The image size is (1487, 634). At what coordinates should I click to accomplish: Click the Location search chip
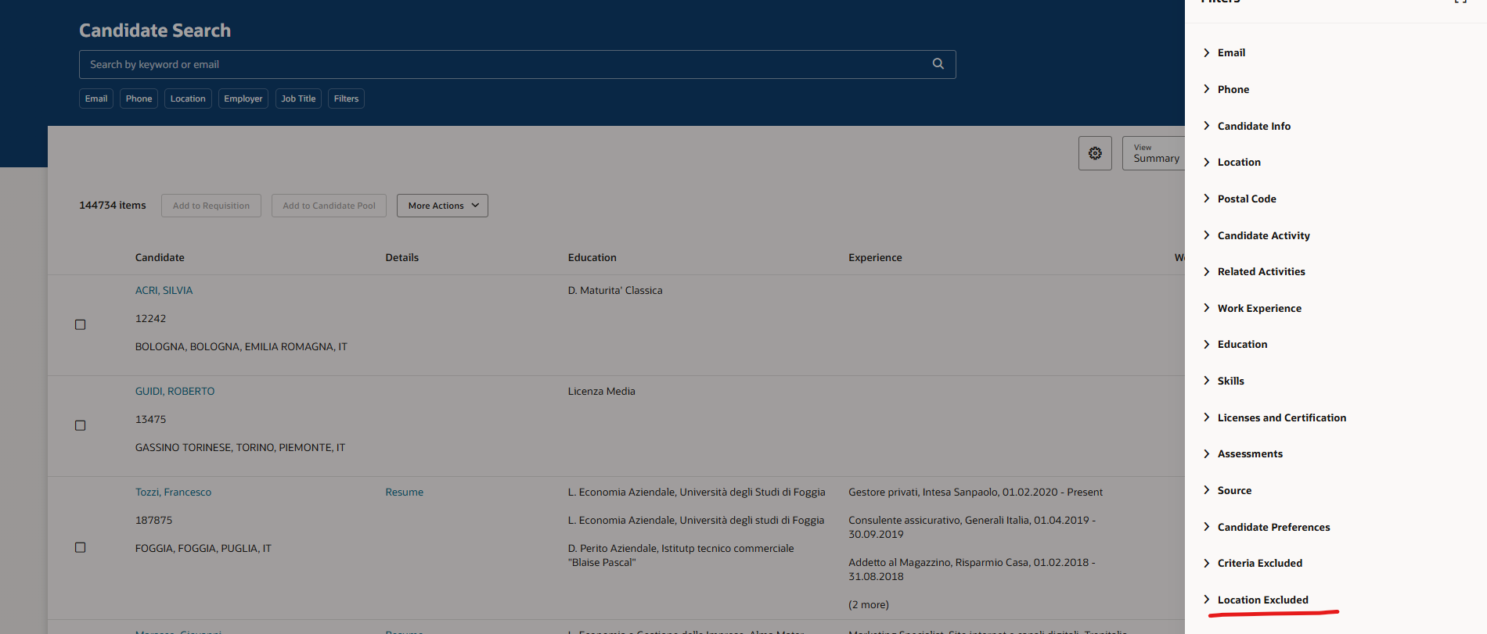(x=188, y=99)
